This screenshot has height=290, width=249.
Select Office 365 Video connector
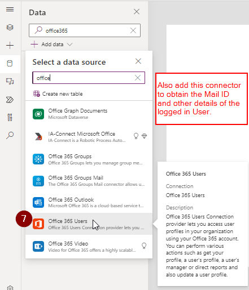coord(89,247)
